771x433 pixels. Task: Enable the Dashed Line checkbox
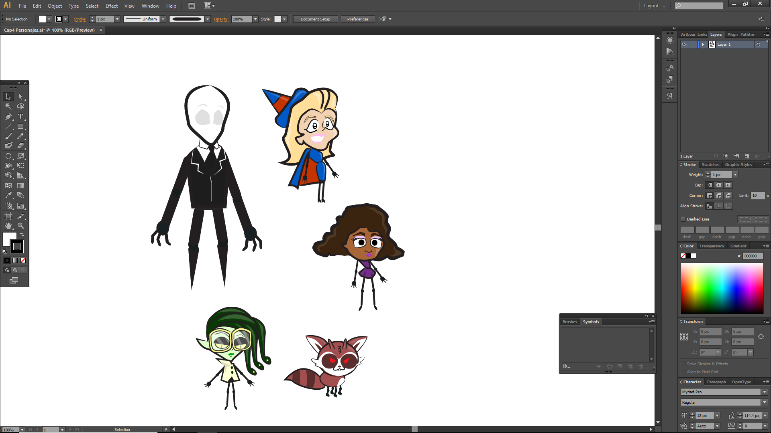683,219
